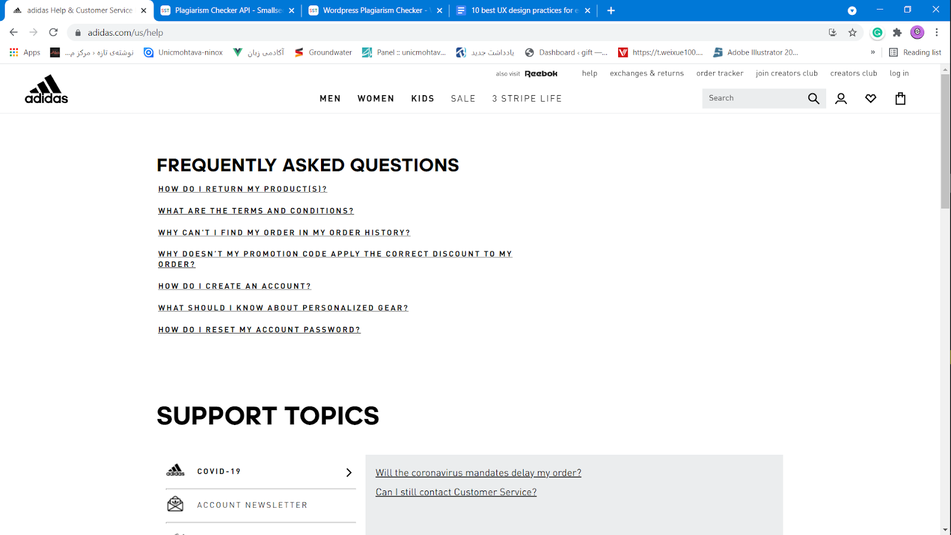Close the Wordpress Plagiarism Checker tab

click(439, 11)
